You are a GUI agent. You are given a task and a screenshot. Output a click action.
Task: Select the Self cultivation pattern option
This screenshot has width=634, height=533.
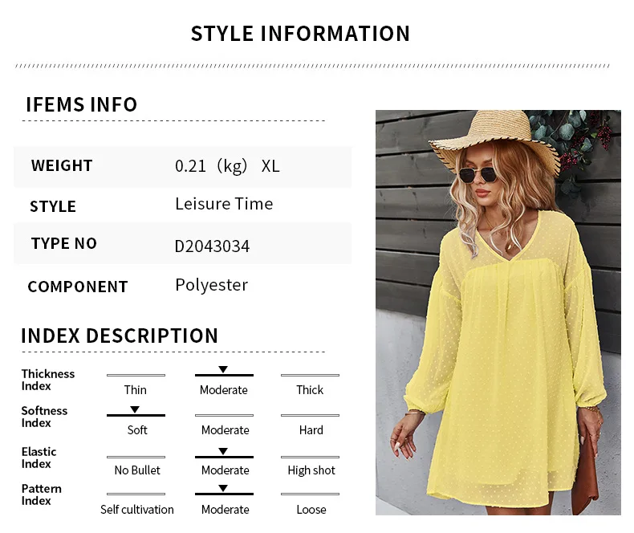(x=137, y=510)
